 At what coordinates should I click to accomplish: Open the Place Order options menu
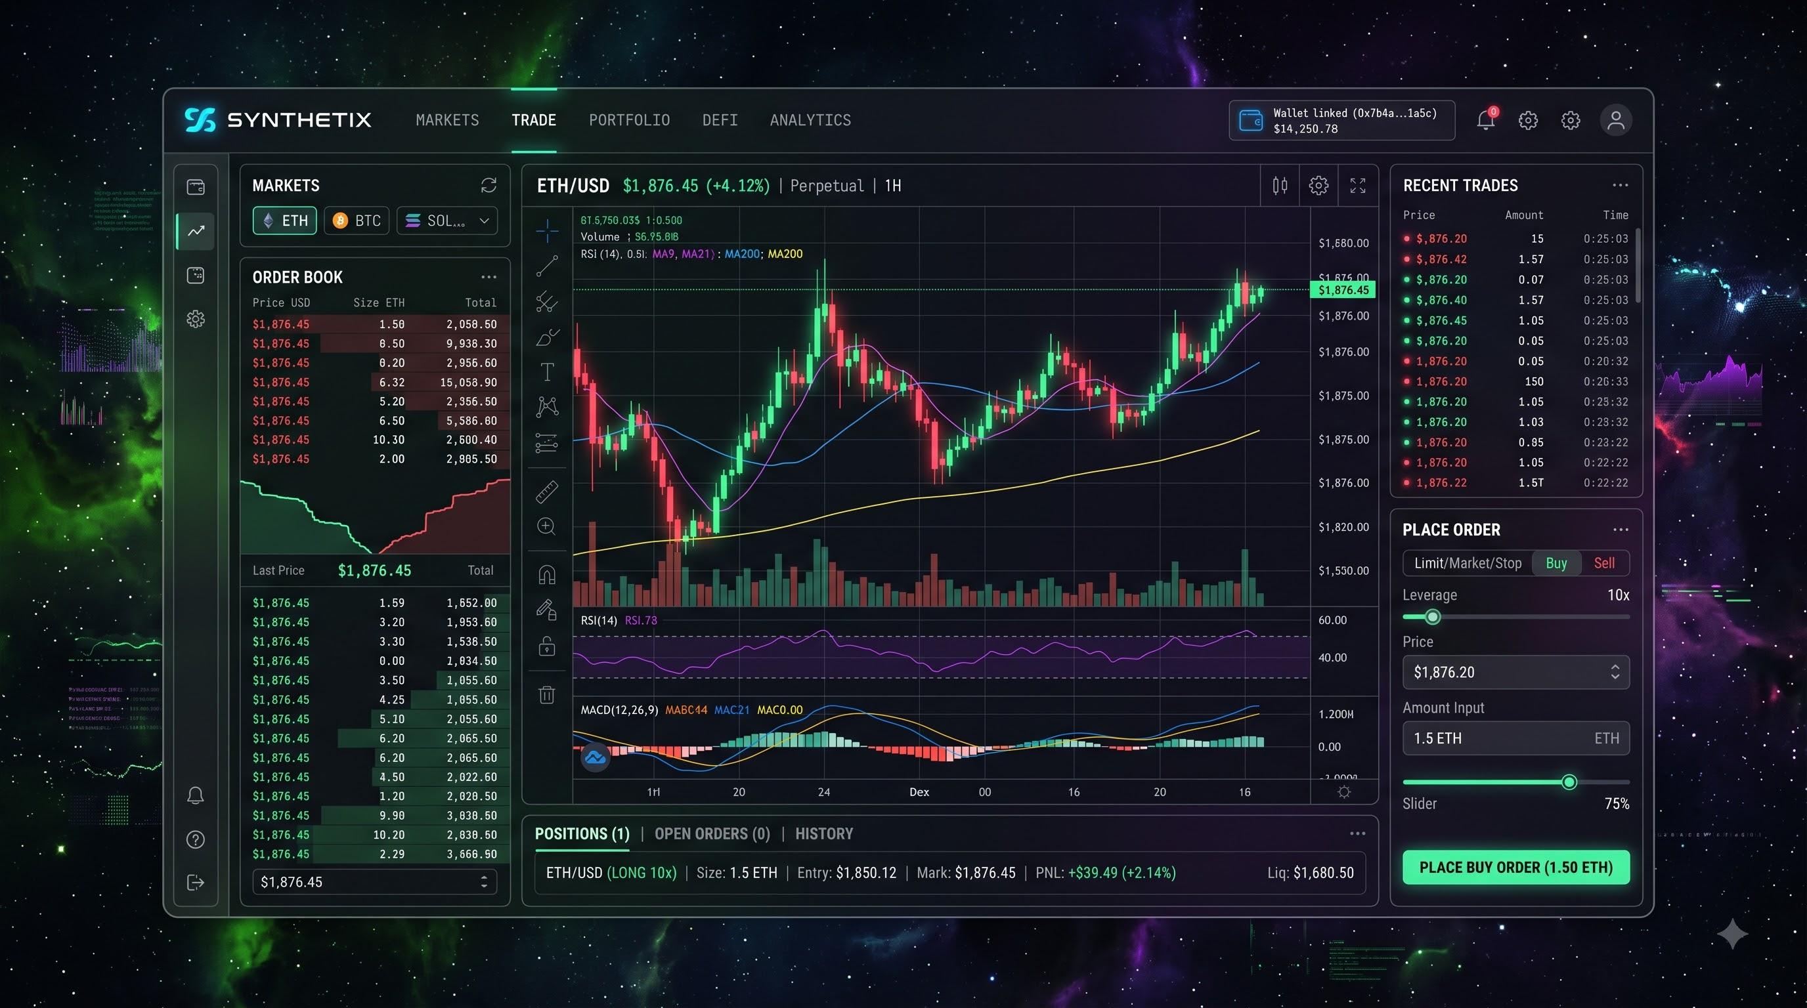[x=1620, y=529]
